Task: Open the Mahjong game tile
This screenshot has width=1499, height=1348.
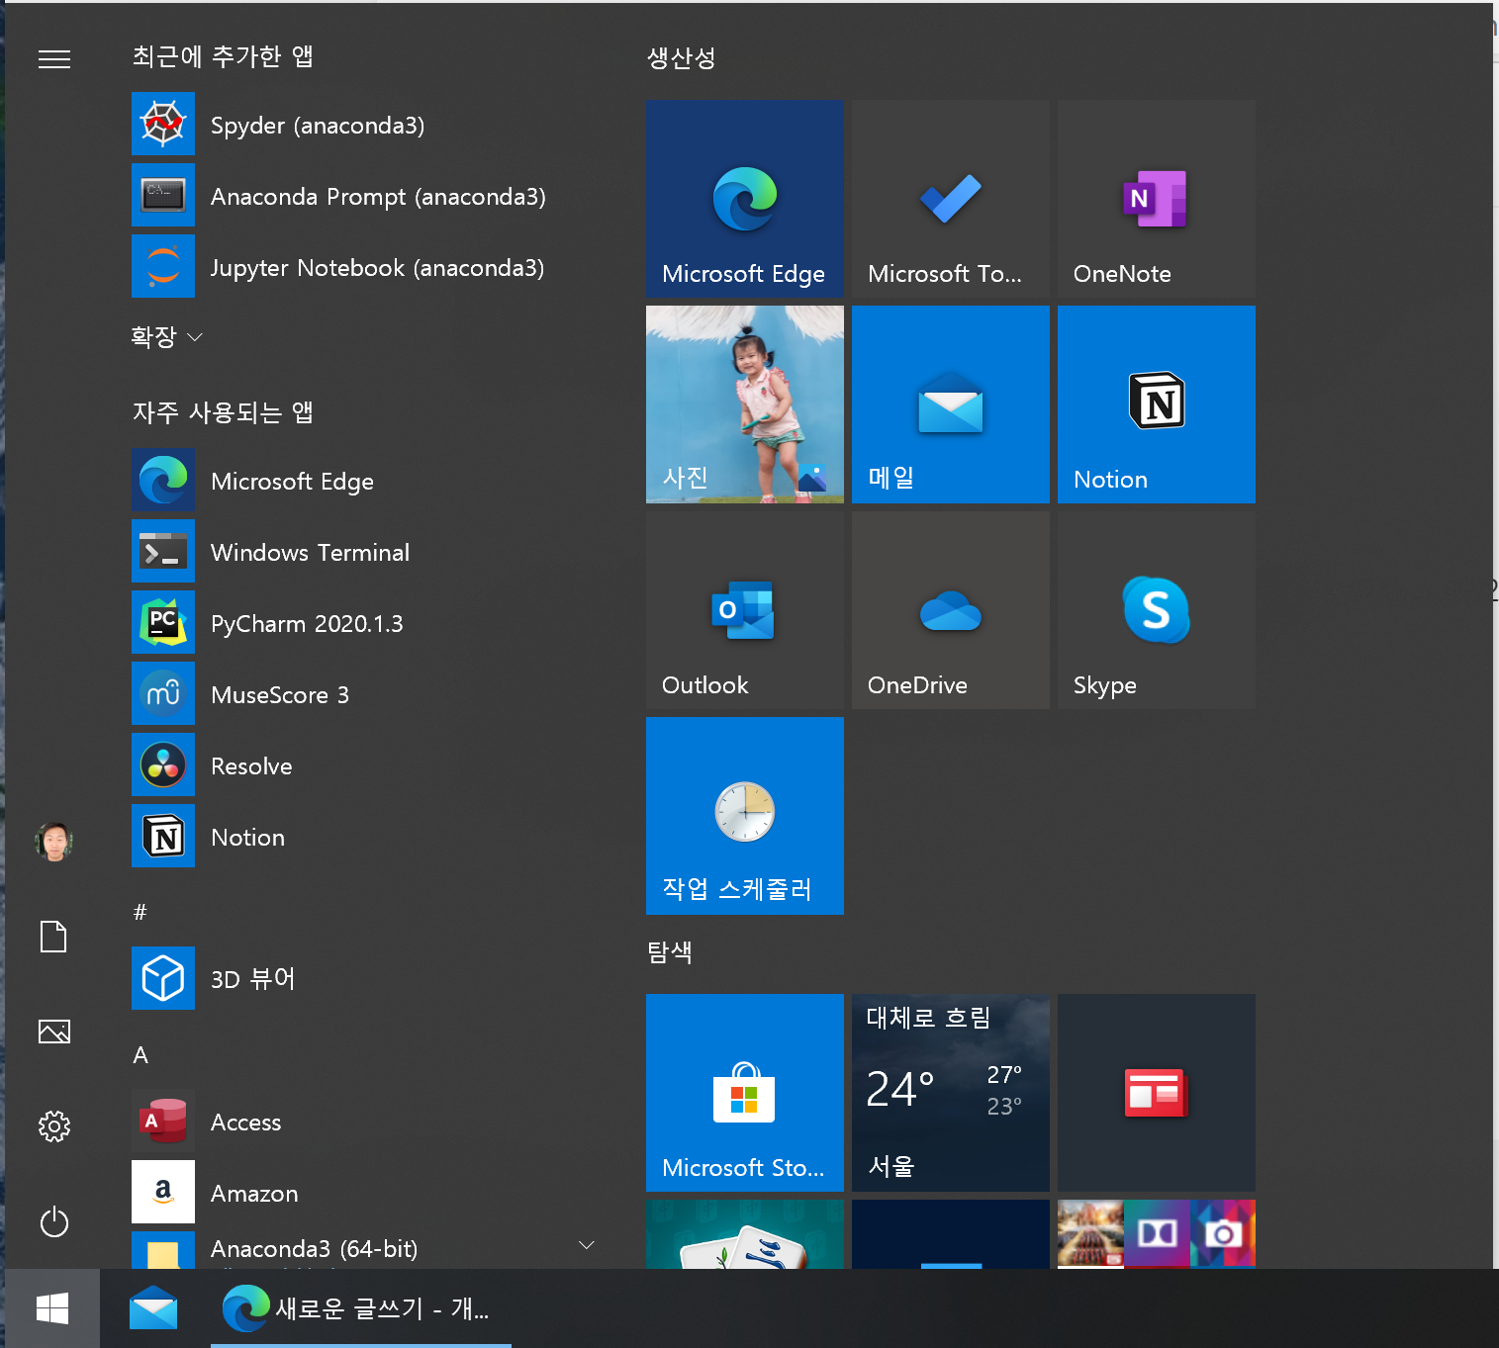Action: tap(745, 1234)
